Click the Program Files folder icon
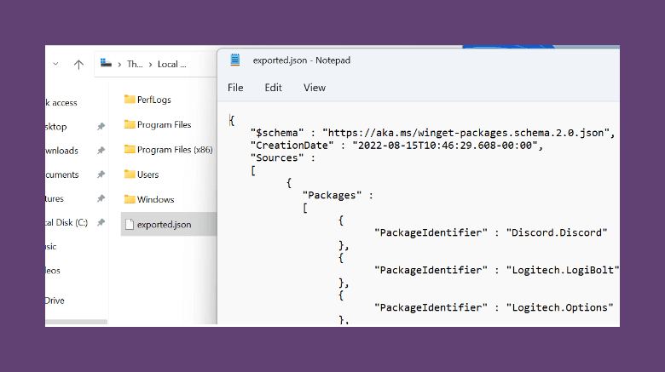665x372 pixels. [130, 124]
